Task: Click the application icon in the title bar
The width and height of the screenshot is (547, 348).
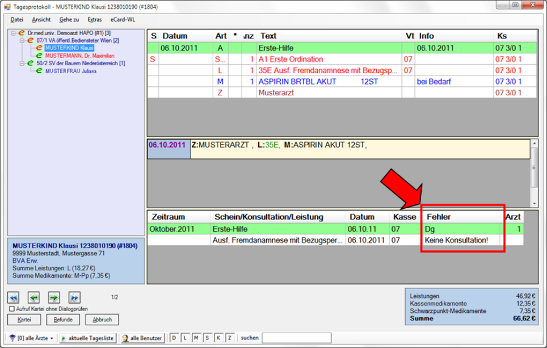Action: point(7,7)
